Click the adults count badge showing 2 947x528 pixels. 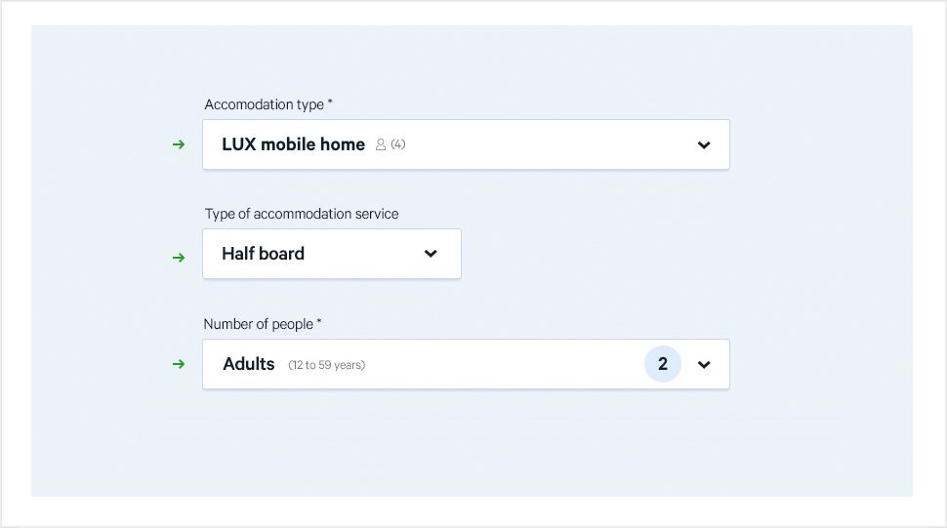click(663, 364)
